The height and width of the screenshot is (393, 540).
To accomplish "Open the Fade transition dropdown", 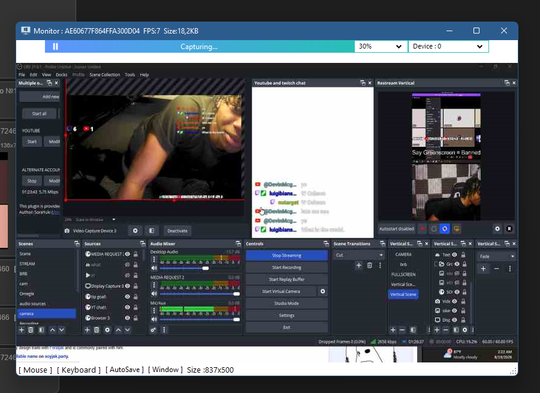I will [496, 256].
